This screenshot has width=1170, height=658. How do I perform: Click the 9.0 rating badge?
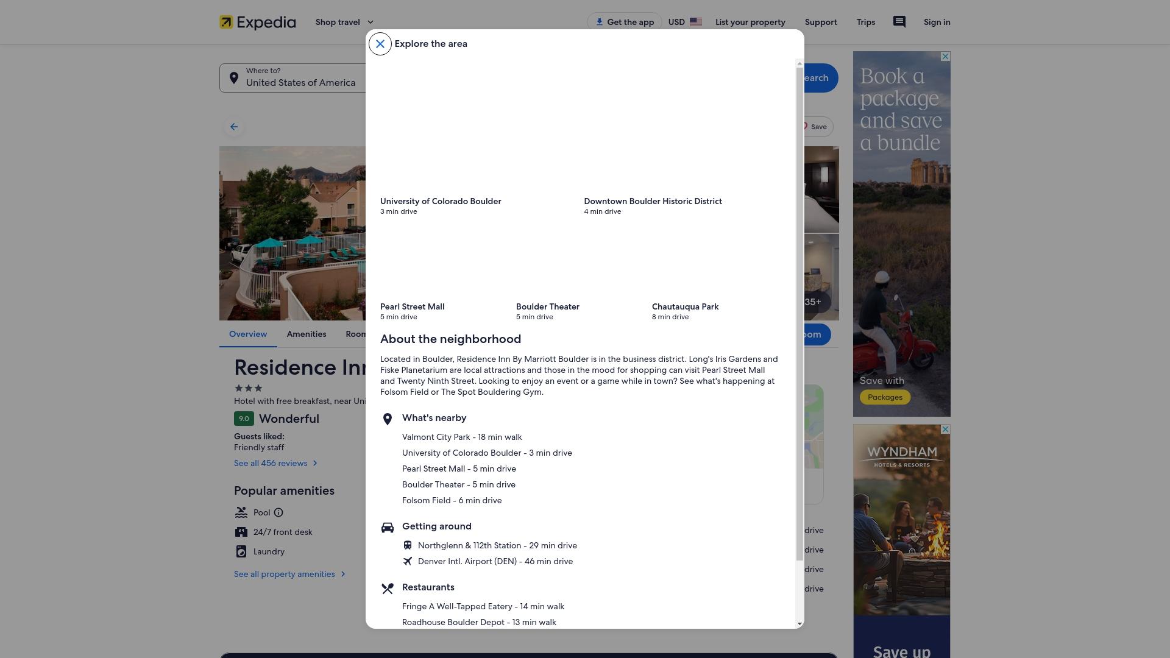(x=244, y=419)
